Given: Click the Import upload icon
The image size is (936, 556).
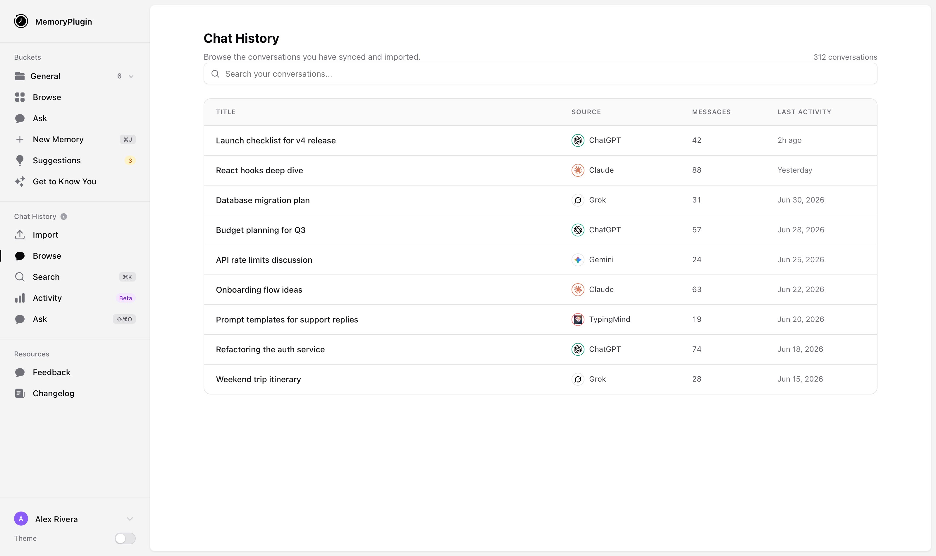Looking at the screenshot, I should click(x=20, y=235).
